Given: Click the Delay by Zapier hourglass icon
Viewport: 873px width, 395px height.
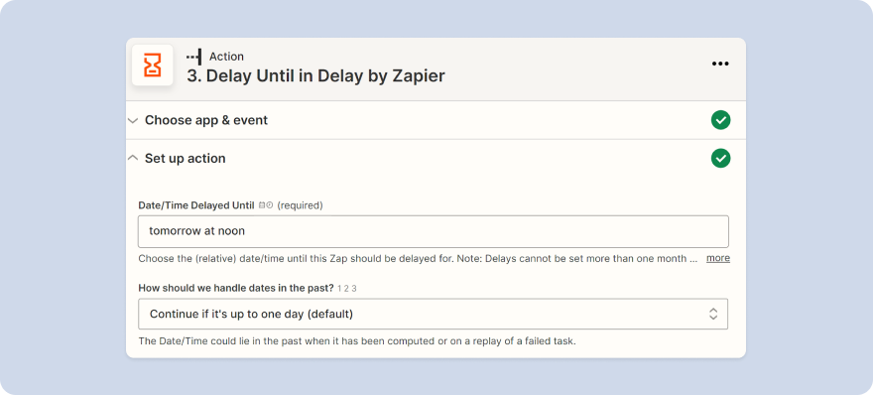Looking at the screenshot, I should 153,66.
